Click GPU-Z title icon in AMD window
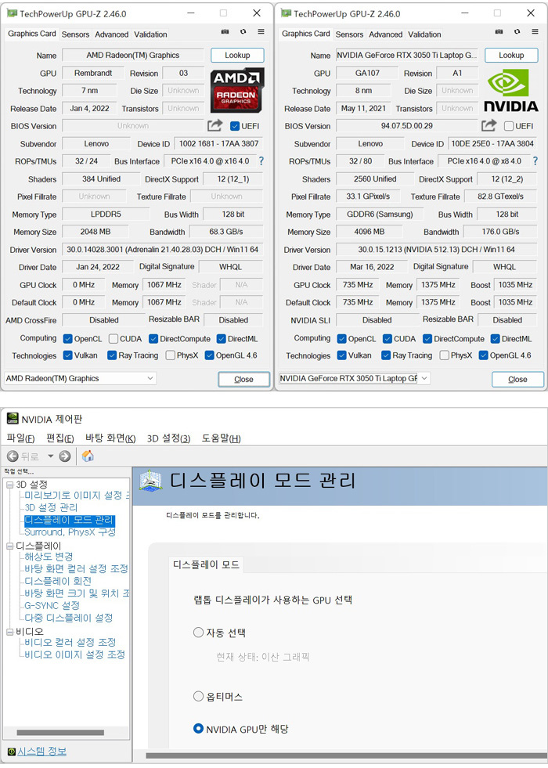The width and height of the screenshot is (548, 768). point(12,13)
